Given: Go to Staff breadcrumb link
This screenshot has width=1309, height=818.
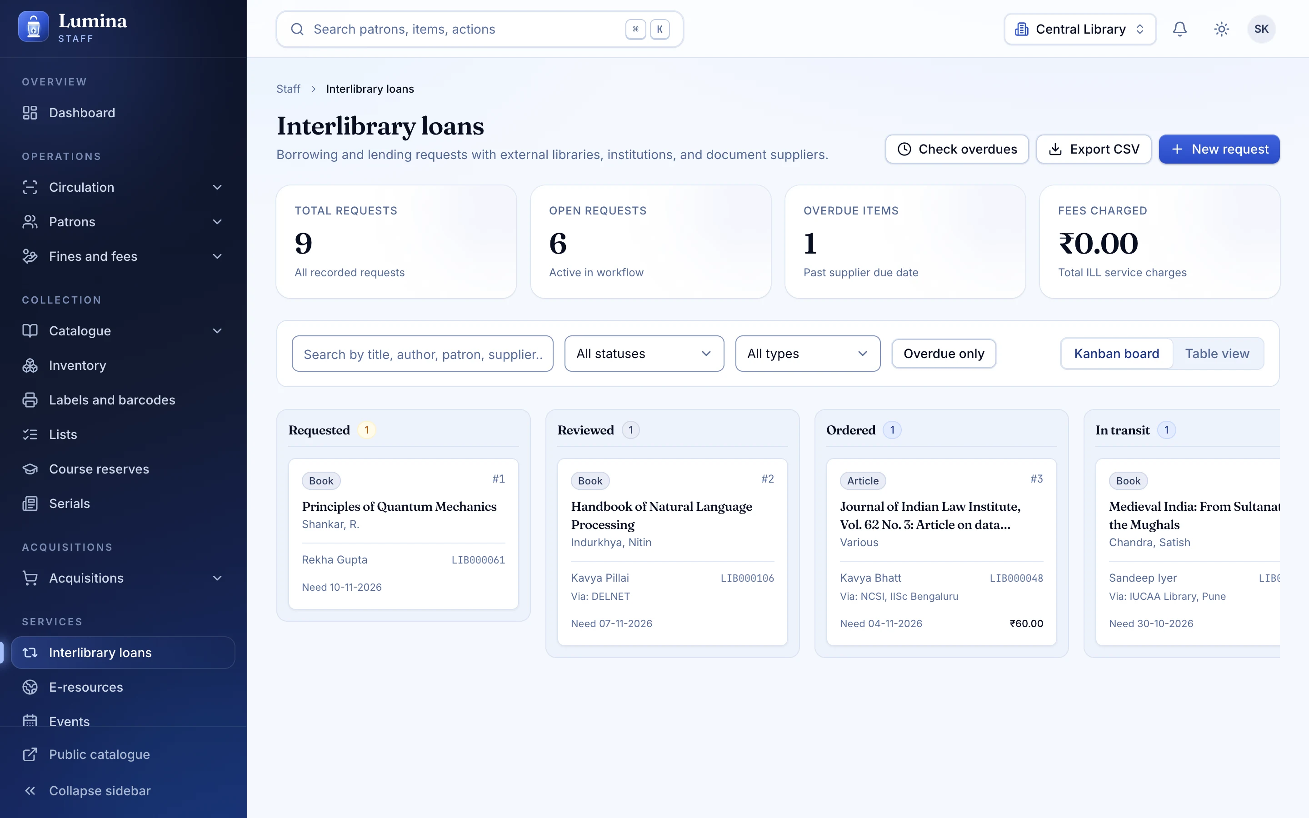Looking at the screenshot, I should click(288, 89).
